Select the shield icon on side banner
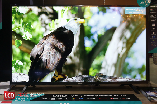The image size is (157, 104). click(x=154, y=33)
